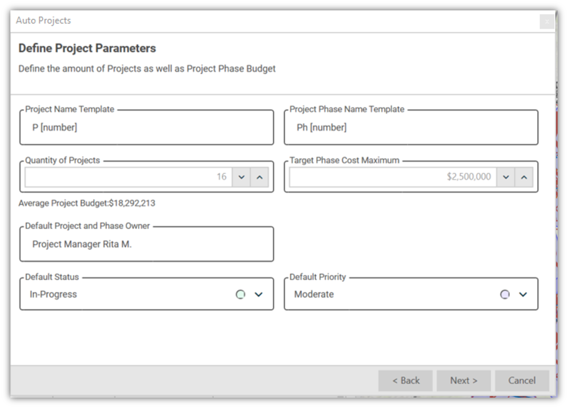Image resolution: width=568 pixels, height=408 pixels.
Task: Click the green status circle indicator
Action: click(x=240, y=294)
